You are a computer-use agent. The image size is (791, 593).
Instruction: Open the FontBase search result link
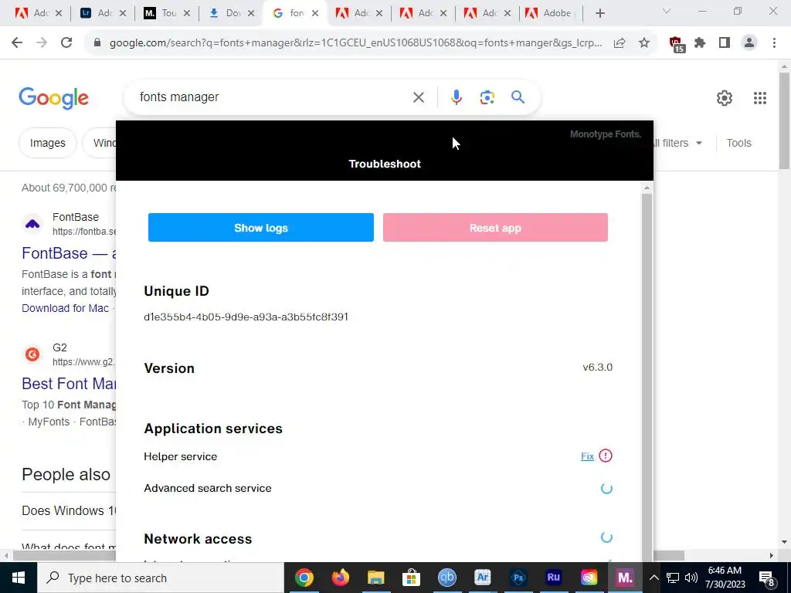[69, 253]
